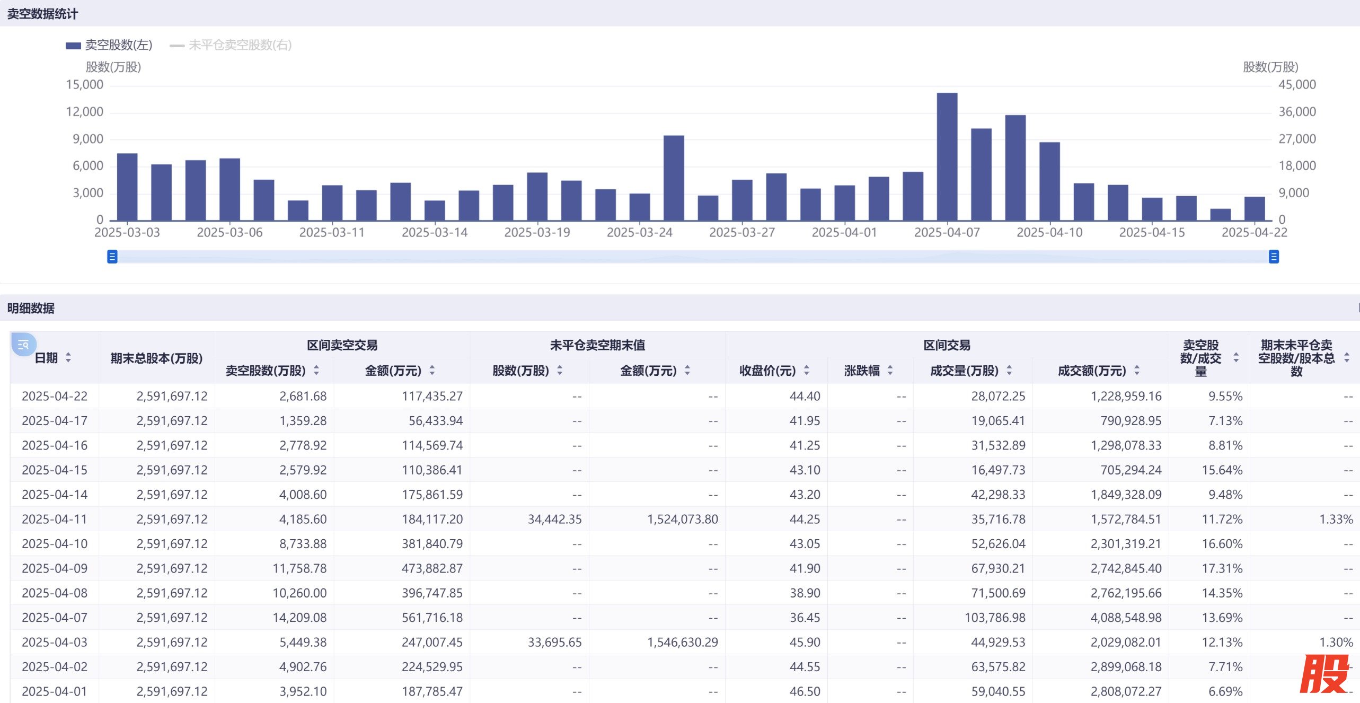Sort by 区间卖空交易 金额(万元) icon
This screenshot has height=703, width=1360.
432,371
